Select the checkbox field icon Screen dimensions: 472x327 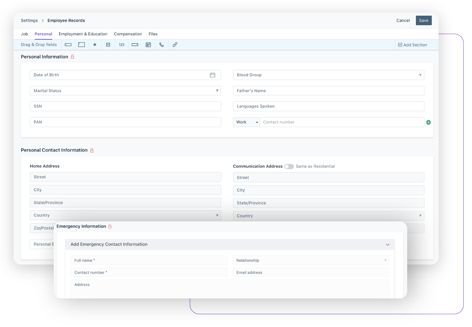click(108, 45)
